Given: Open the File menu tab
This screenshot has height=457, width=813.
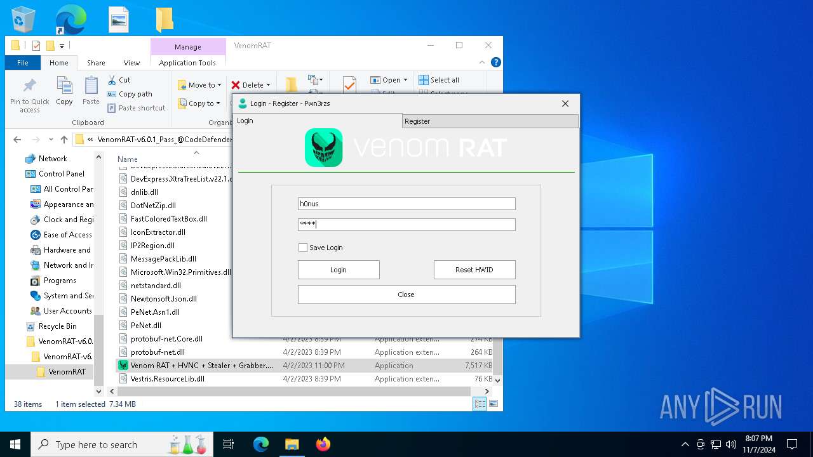Looking at the screenshot, I should pyautogui.click(x=23, y=63).
